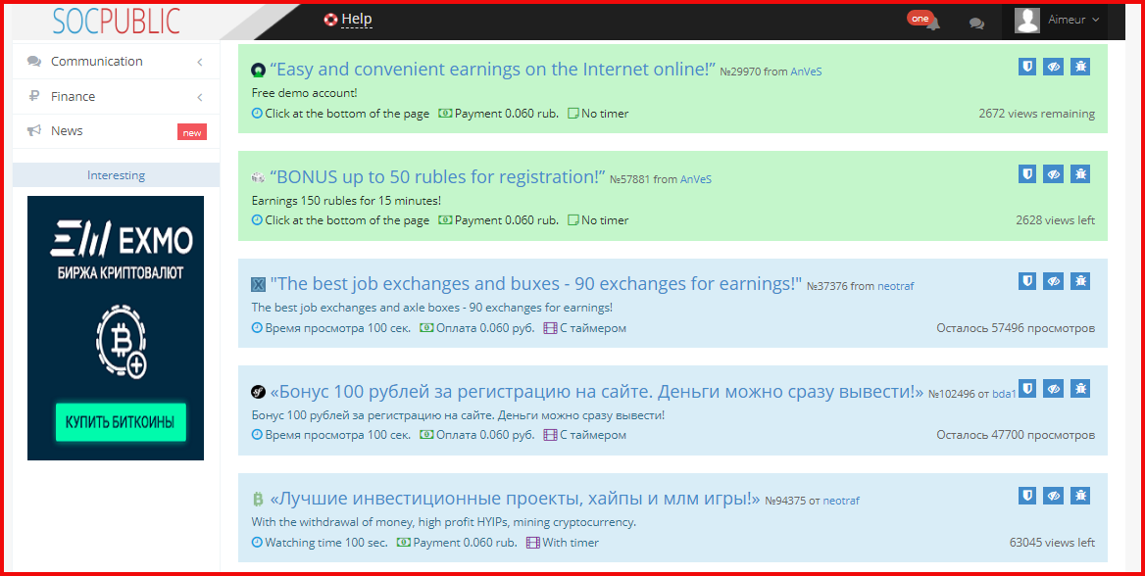Report the best job exchanges ad via bug icon
Screen dimensions: 1145x576
click(x=1080, y=280)
